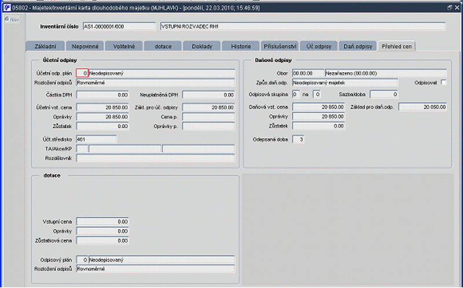Viewport: 463px width, 288px height.
Task: Switch to the Úč.odpisy tab
Action: coord(319,46)
